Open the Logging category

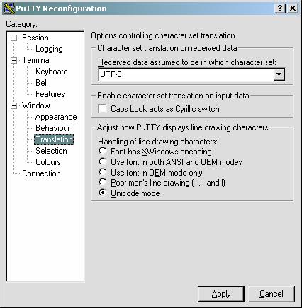(x=49, y=49)
